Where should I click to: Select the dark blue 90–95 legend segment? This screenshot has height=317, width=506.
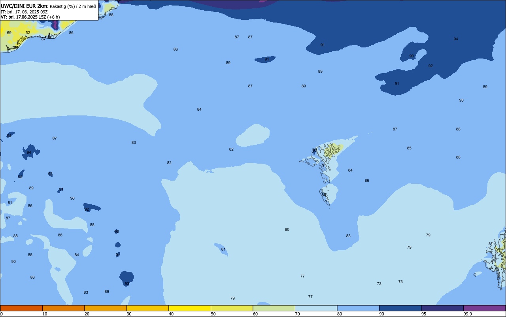[400, 308]
